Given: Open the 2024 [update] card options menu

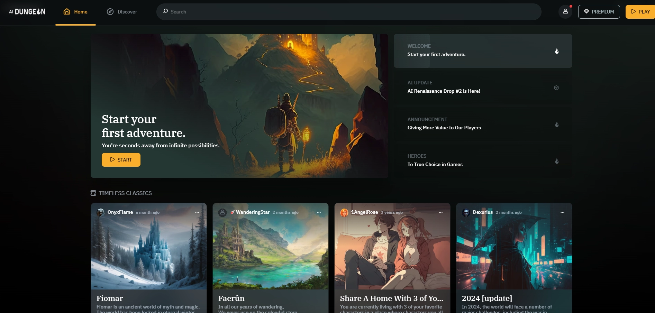Looking at the screenshot, I should (562, 212).
